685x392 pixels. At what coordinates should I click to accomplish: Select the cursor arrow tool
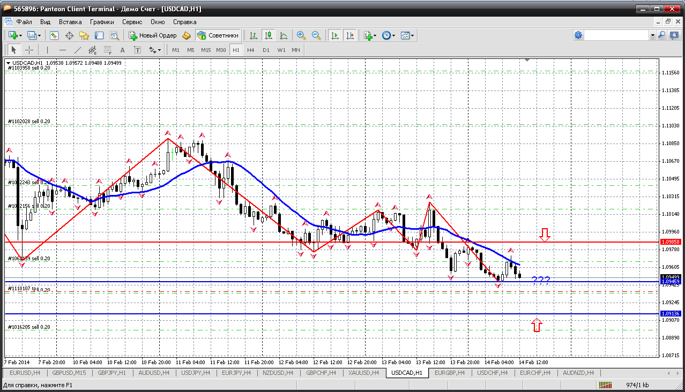(x=14, y=50)
